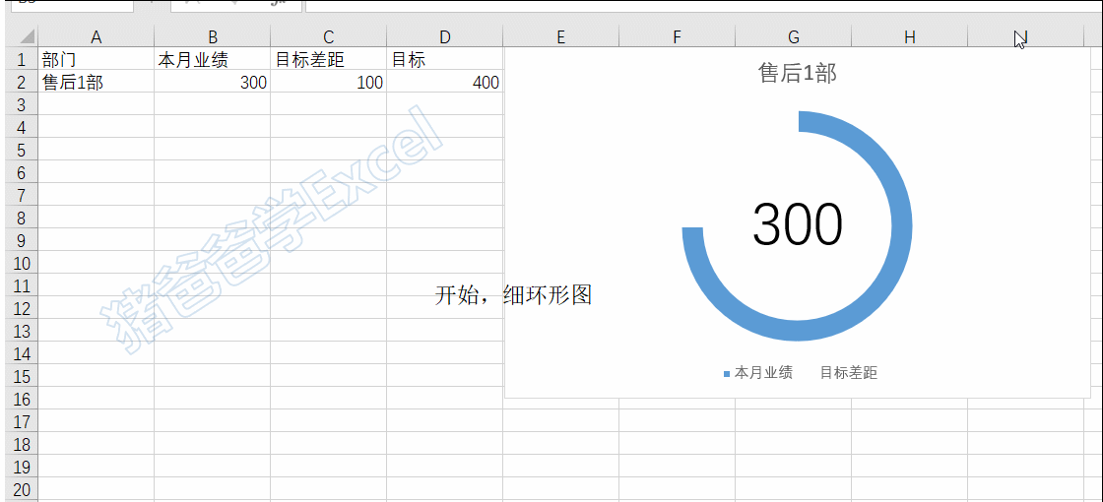Select column C header
1103x502 pixels.
[329, 37]
